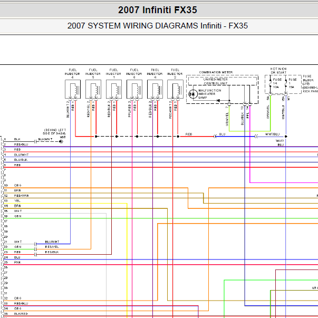Click the 'M95' ground label
318x318 pixels.
pyautogui.click(x=63, y=137)
